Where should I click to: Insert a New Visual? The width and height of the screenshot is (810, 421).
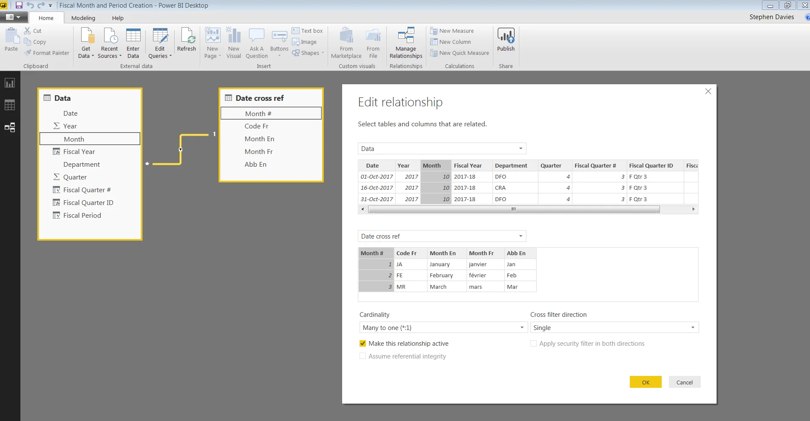(x=234, y=43)
